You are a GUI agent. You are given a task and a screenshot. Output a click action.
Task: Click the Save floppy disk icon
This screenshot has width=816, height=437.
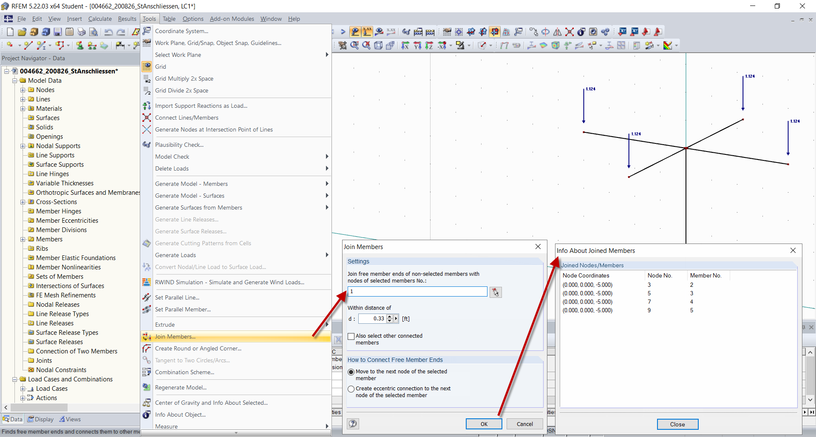point(58,32)
